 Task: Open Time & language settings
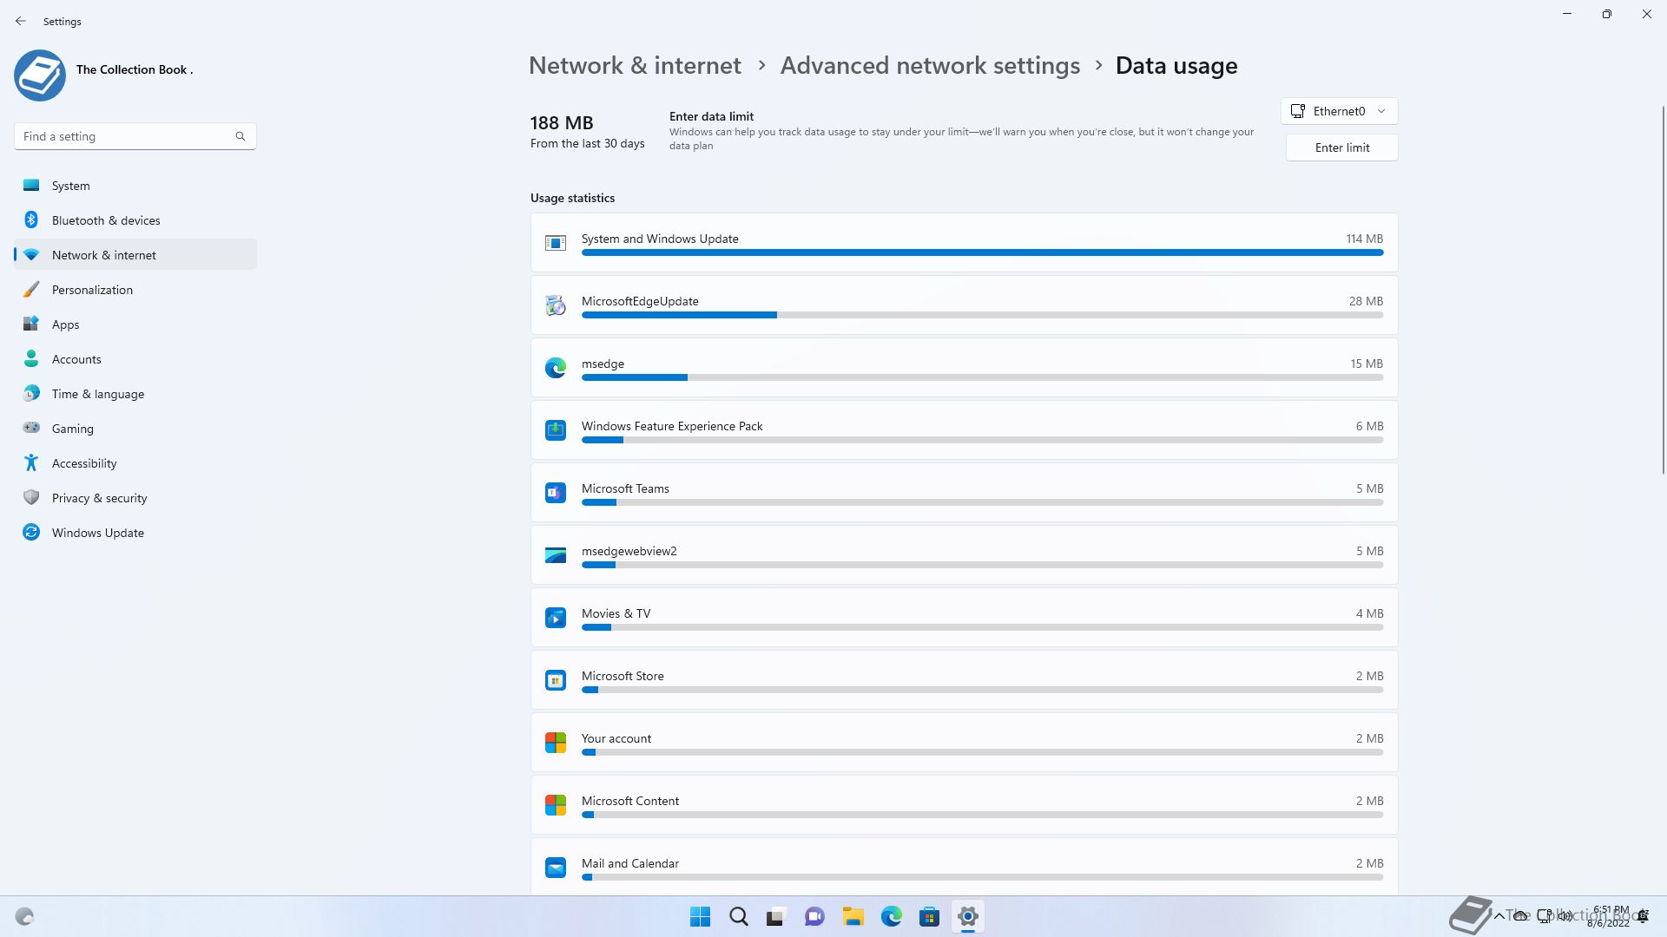tap(135, 394)
